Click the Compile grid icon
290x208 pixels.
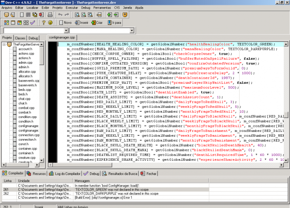click(x=6, y=22)
